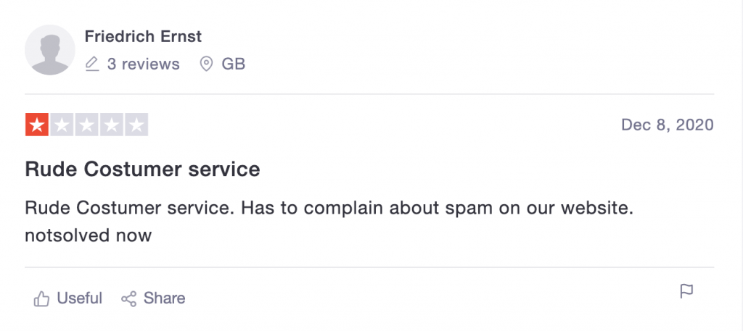Screen dimensions: 743x331
Task: Report review with the flag icon
Action: point(686,291)
